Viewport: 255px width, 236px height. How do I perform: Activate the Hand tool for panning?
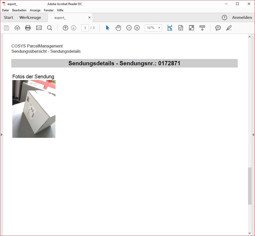coord(118,28)
